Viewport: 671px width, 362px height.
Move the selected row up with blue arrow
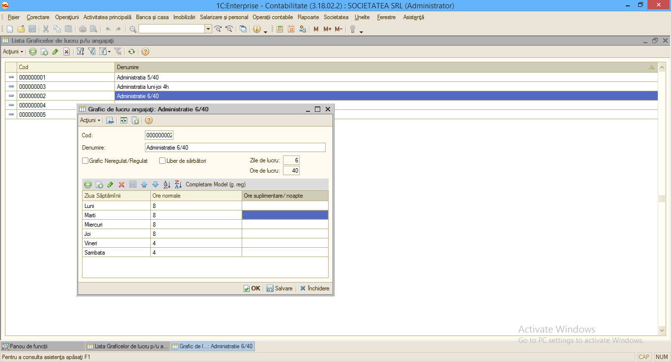(144, 184)
